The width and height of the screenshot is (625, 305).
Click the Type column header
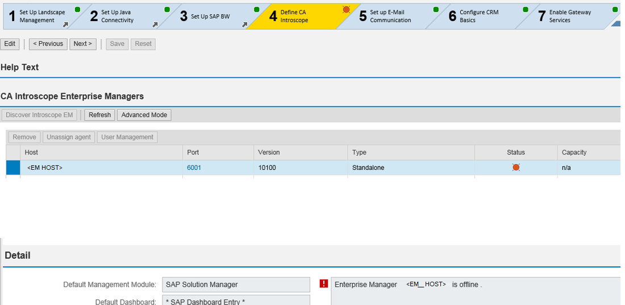[411, 152]
